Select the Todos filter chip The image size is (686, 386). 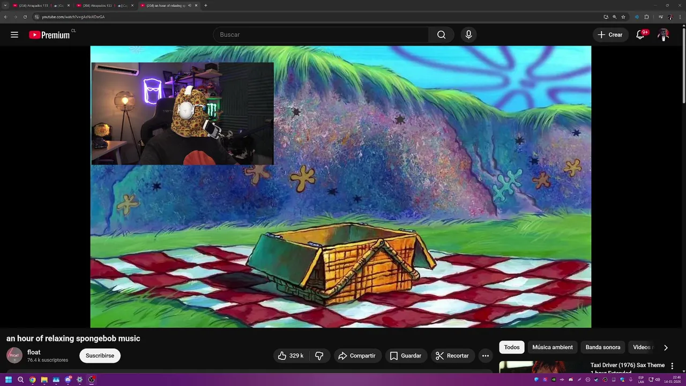[x=512, y=347]
